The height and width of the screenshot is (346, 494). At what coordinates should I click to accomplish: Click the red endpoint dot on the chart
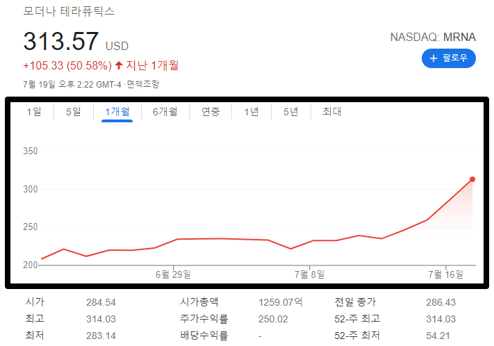click(472, 179)
